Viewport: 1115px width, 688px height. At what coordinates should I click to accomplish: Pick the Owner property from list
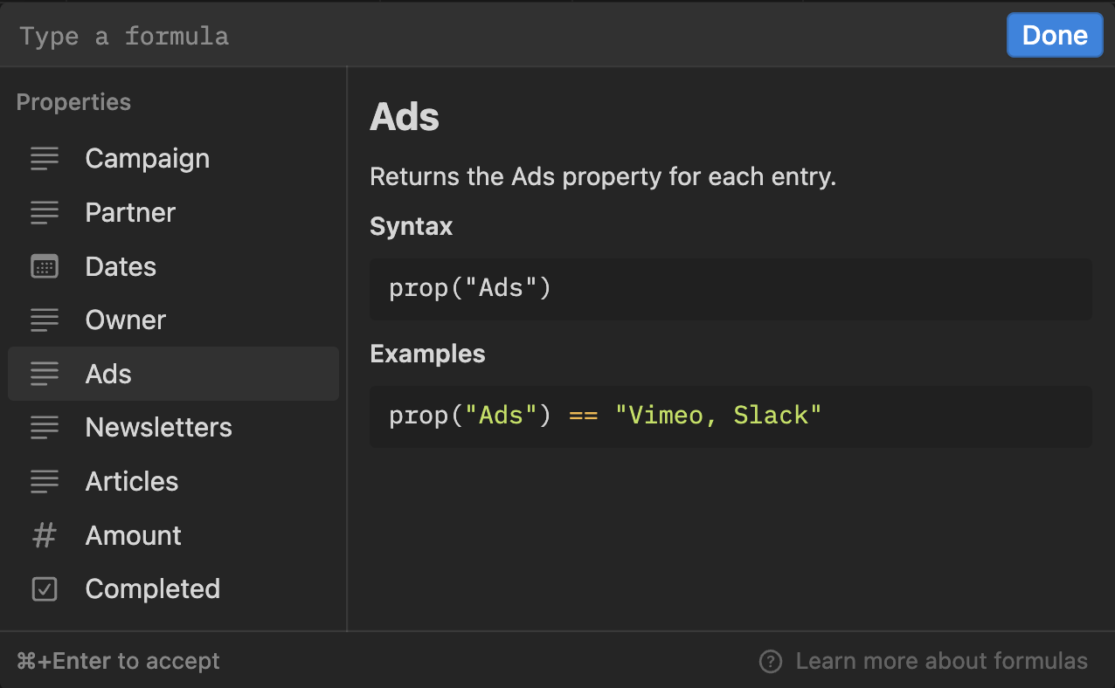pos(173,320)
